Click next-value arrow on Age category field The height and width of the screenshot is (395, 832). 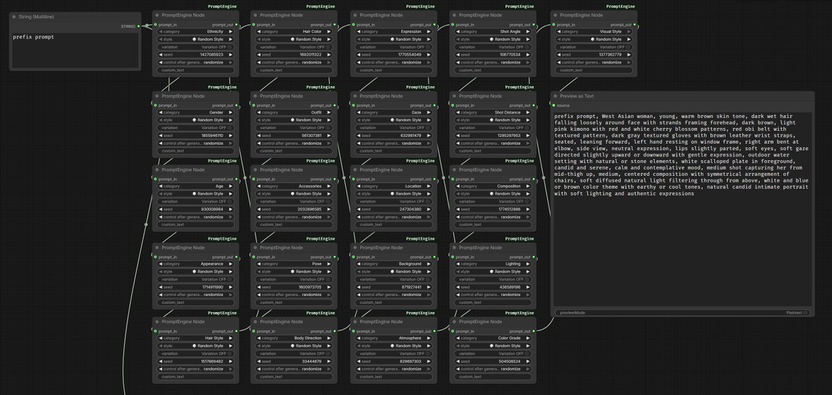(232, 186)
